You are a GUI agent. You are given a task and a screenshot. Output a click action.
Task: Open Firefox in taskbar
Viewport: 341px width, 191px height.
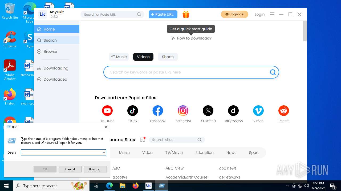coord(136,186)
